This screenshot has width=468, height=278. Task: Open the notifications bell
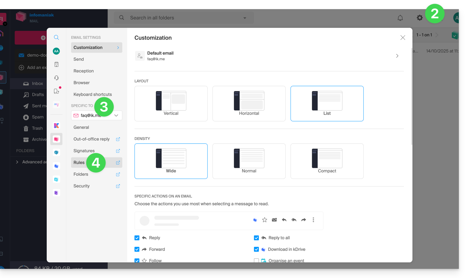click(x=400, y=18)
